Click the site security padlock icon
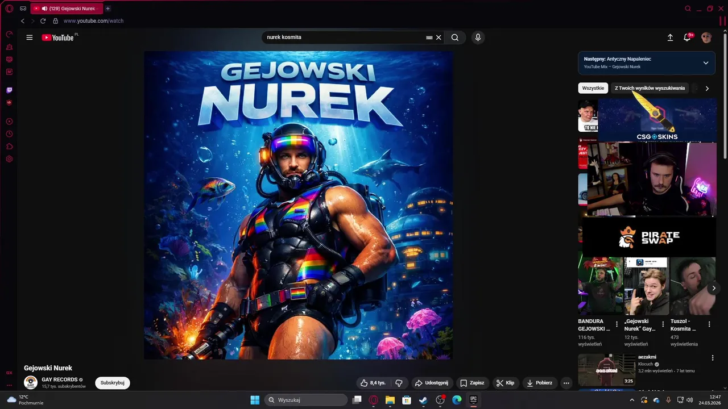The width and height of the screenshot is (728, 409). (x=55, y=21)
